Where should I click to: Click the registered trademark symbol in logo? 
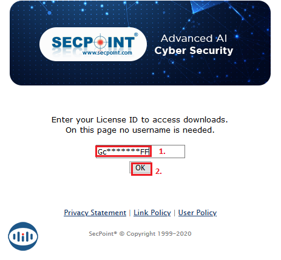pyautogui.click(x=136, y=35)
